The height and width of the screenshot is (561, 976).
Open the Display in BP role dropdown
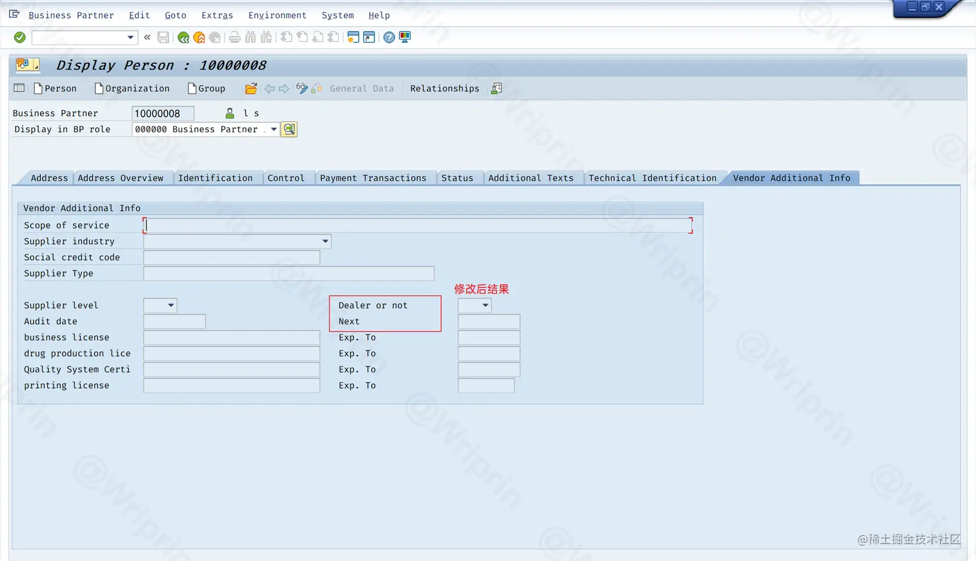tap(274, 129)
